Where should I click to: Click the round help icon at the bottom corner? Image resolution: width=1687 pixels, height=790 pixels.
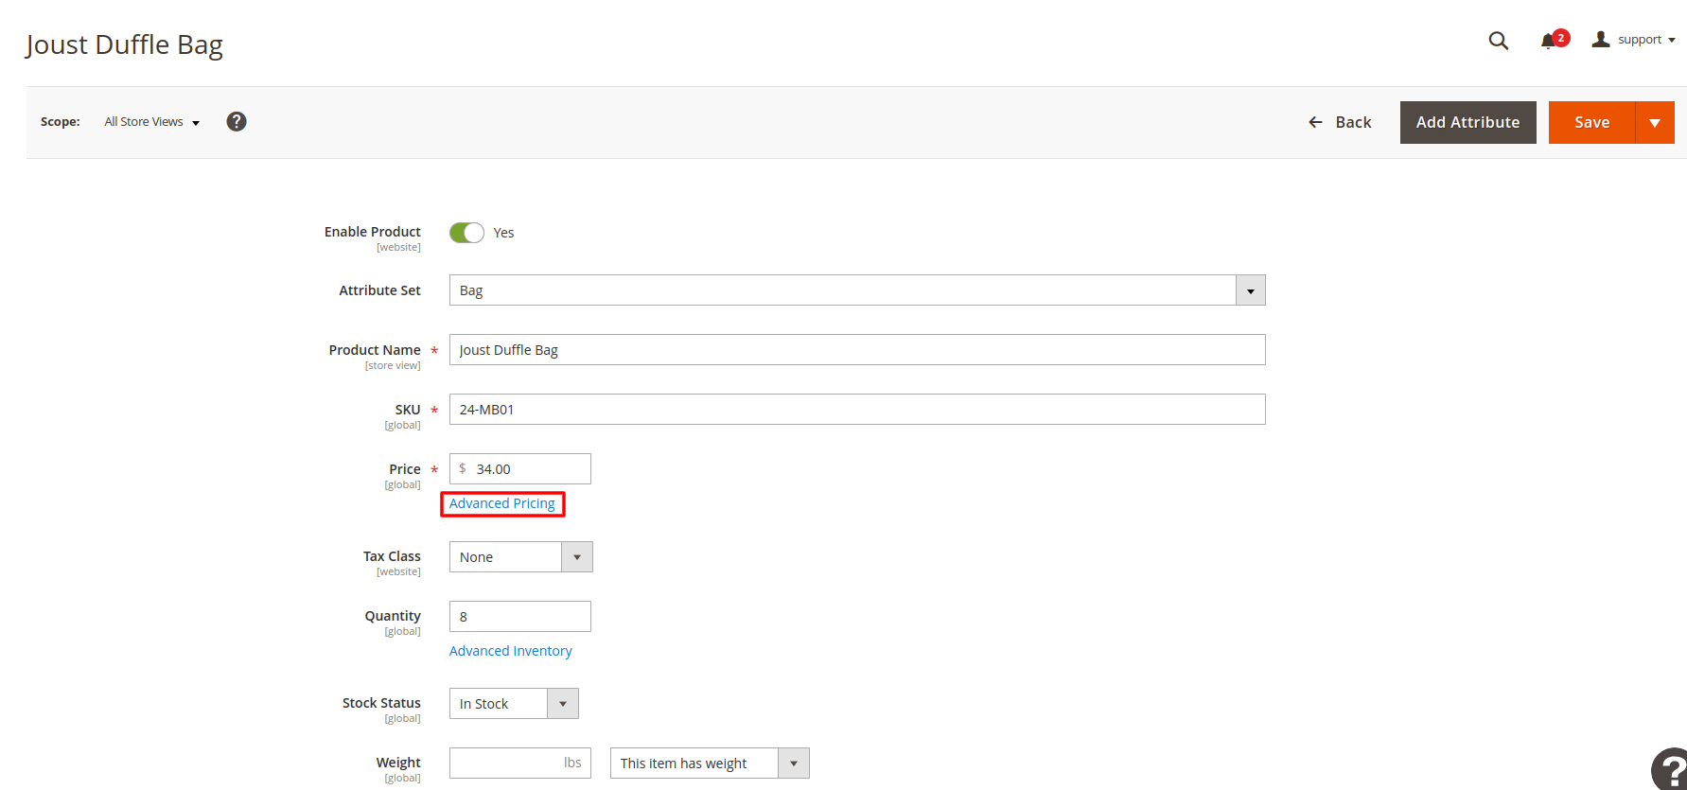click(1671, 769)
